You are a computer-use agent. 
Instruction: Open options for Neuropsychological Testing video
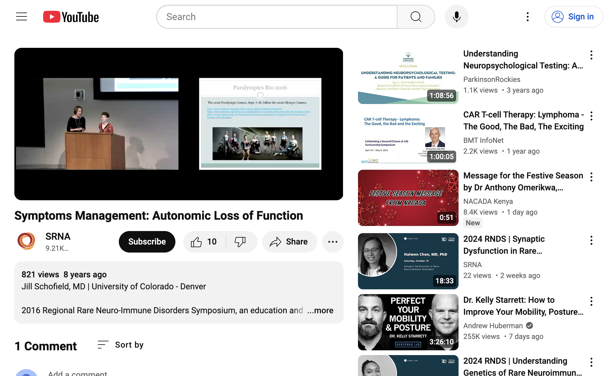(591, 55)
